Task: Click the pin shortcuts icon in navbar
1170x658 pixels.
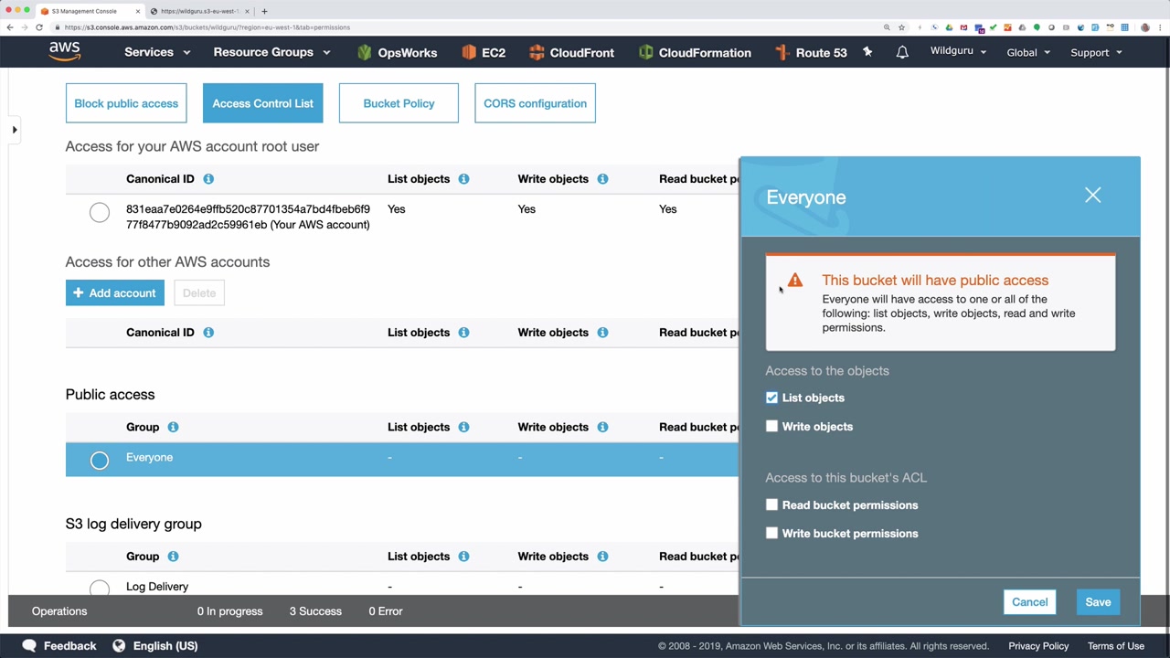Action: [x=867, y=52]
